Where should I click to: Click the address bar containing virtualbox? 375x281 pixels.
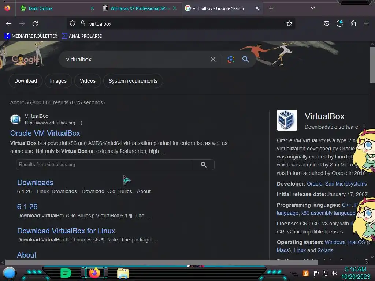click(182, 24)
